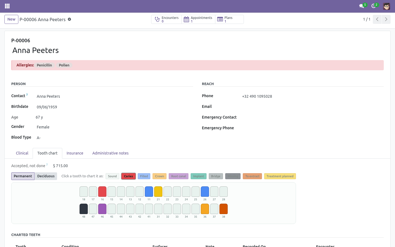Select Penicillin allergy tag

click(x=44, y=65)
